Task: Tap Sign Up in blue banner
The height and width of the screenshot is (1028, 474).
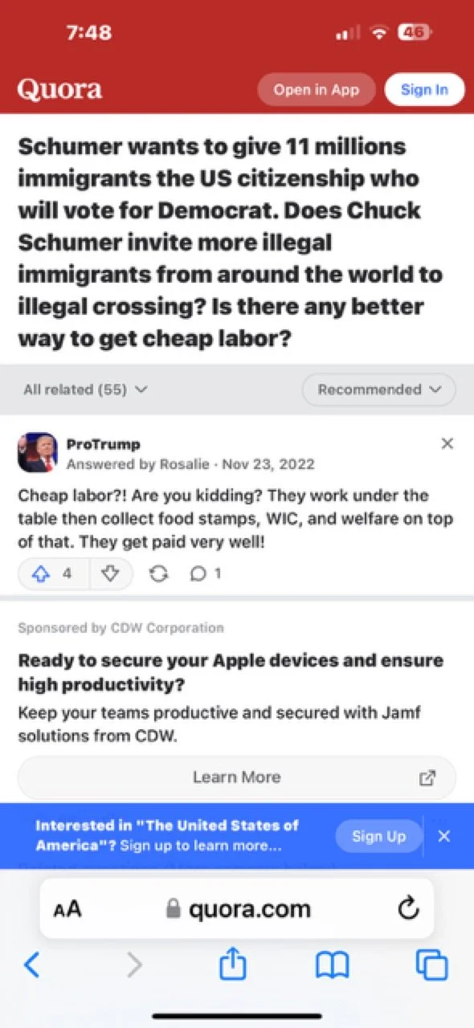Action: click(x=378, y=836)
